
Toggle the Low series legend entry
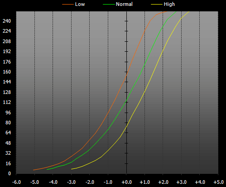(x=73, y=4)
